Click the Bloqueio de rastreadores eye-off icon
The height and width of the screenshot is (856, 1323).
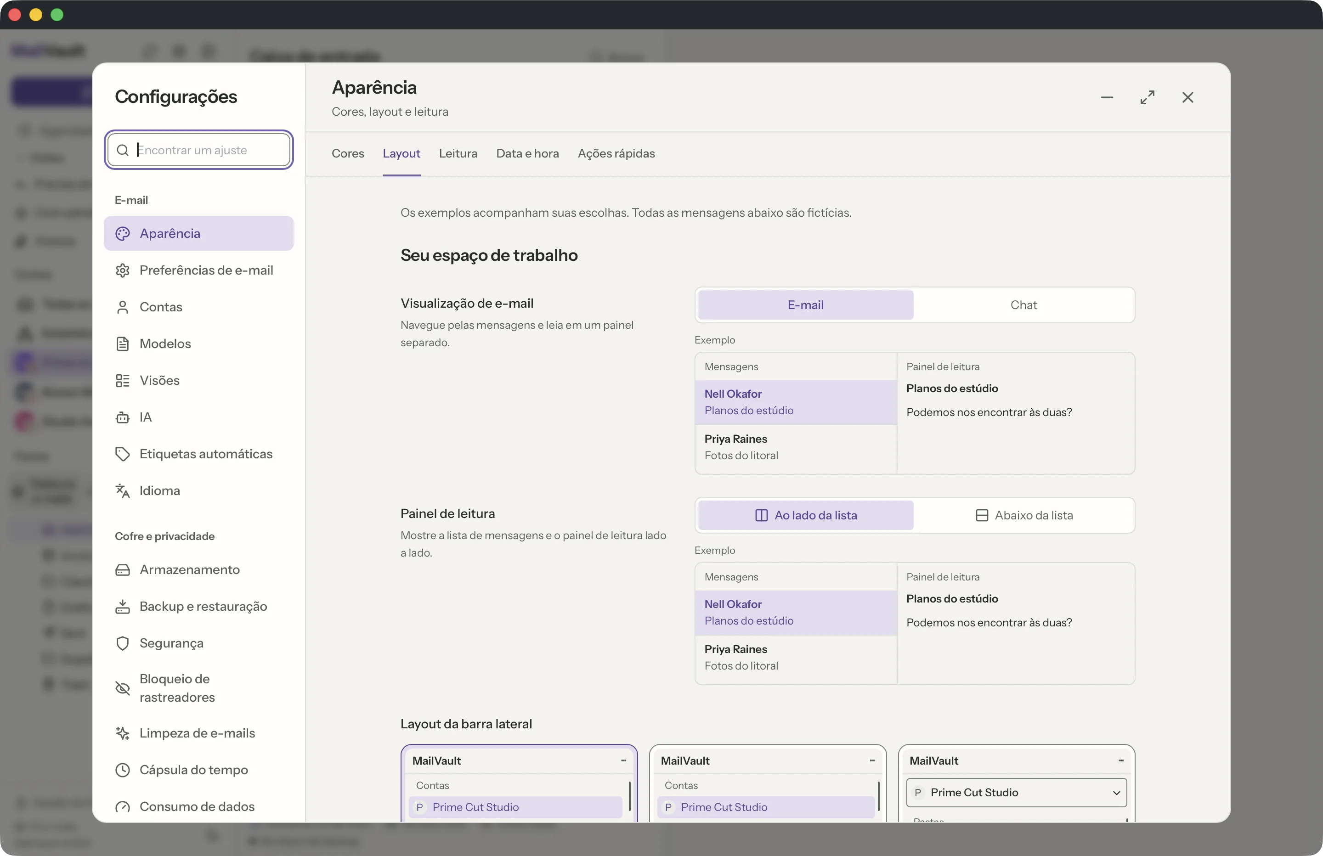[x=122, y=688]
